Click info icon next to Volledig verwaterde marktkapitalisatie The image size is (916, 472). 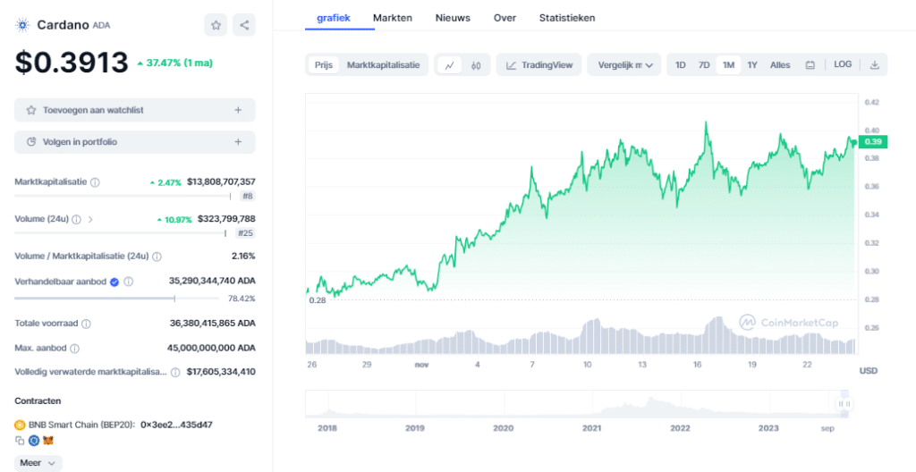coord(175,372)
